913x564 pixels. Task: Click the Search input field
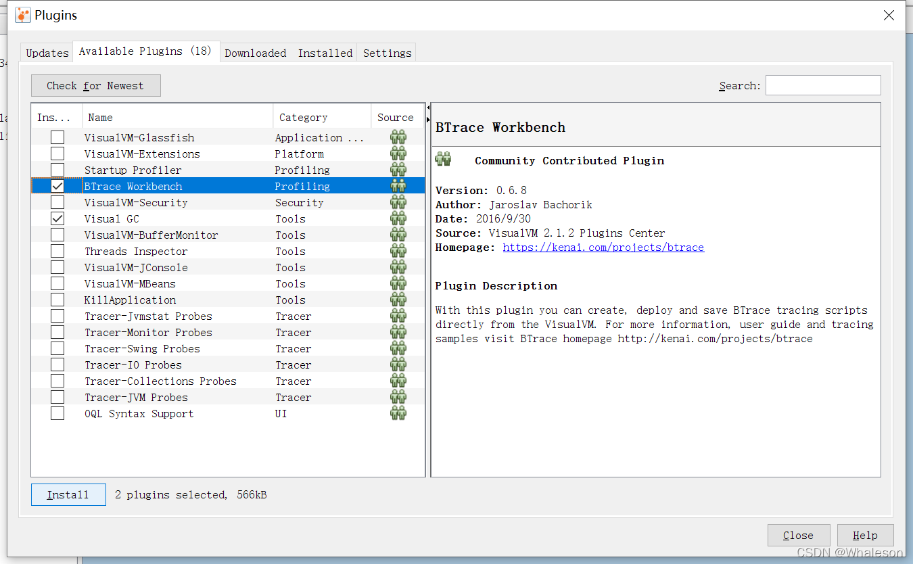pos(823,85)
